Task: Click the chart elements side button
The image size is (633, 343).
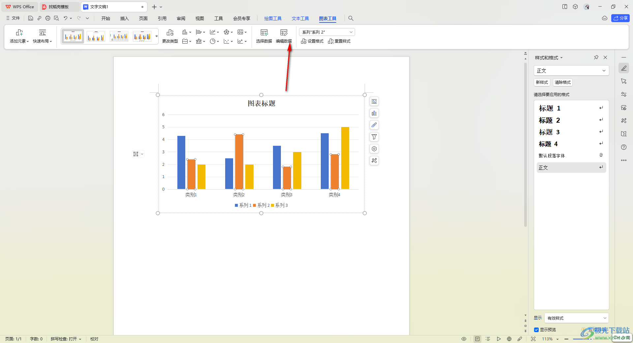Action: point(374,113)
